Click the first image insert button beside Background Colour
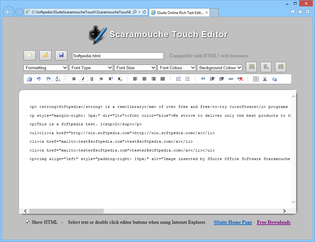The height and width of the screenshot is (242, 315). [x=252, y=67]
